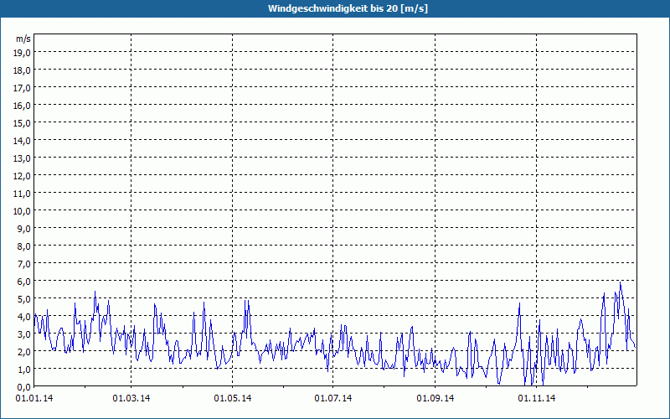This screenshot has width=670, height=419.
Task: Click the 2,0 y-axis label
Action: click(24, 351)
